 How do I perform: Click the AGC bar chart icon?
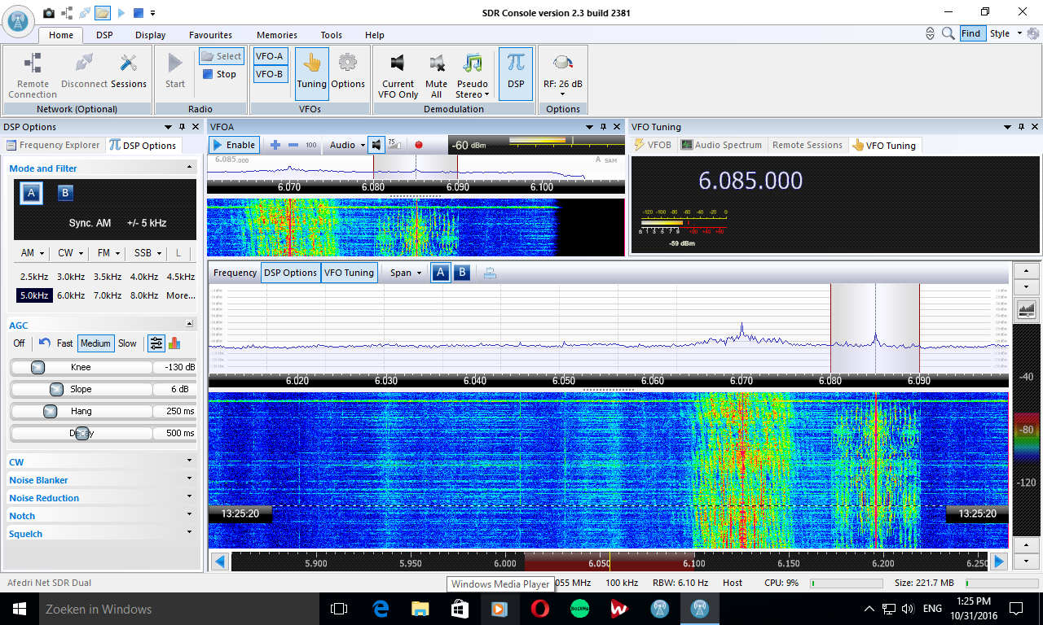point(174,343)
